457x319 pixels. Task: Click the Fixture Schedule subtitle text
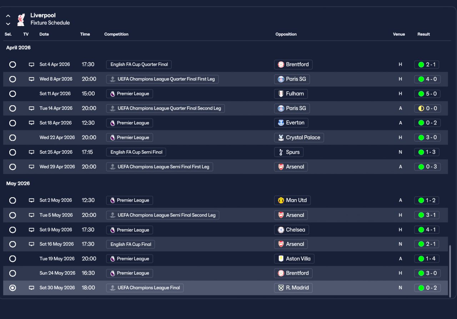coord(50,23)
